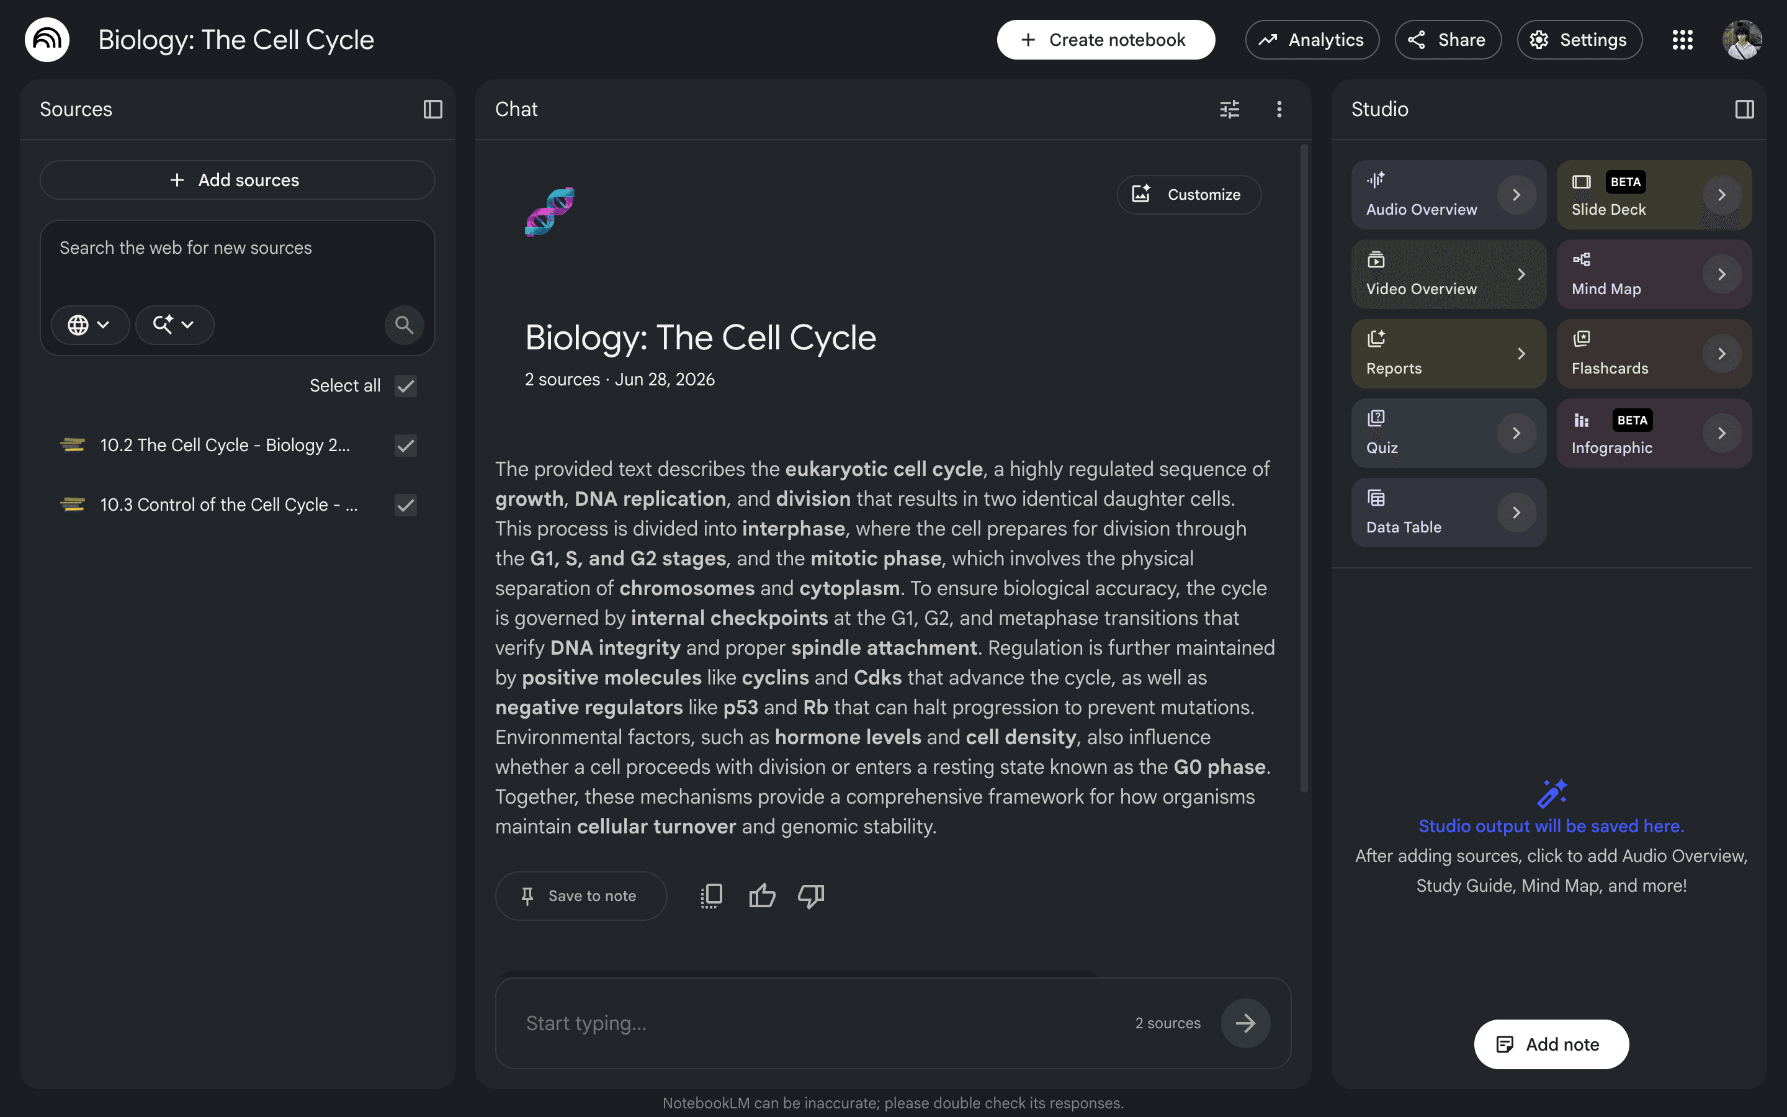This screenshot has height=1117, width=1787.
Task: Click the Add note button
Action: tap(1551, 1044)
